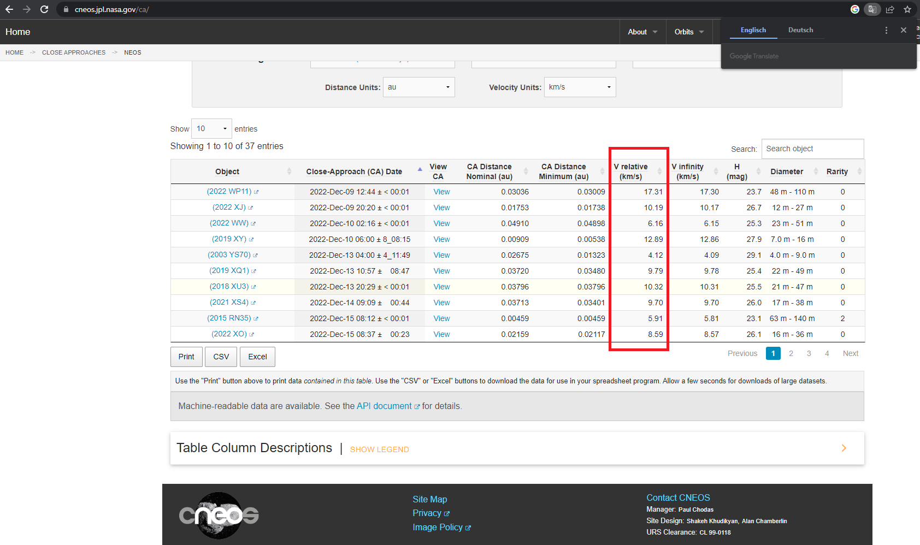920x545 pixels.
Task: Click HOME in the breadcrumb trail
Action: (x=14, y=52)
